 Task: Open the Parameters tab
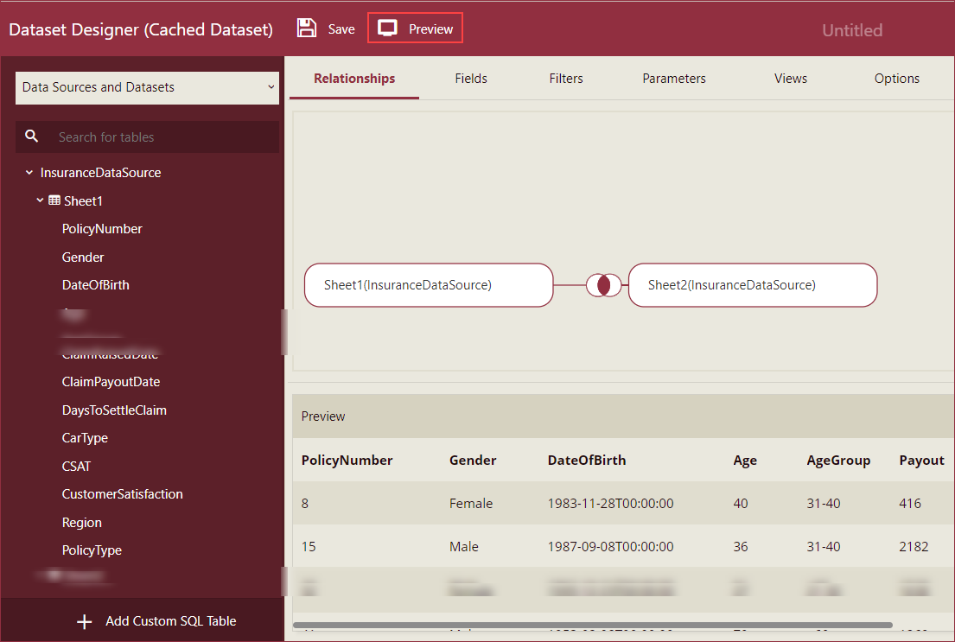click(x=674, y=79)
